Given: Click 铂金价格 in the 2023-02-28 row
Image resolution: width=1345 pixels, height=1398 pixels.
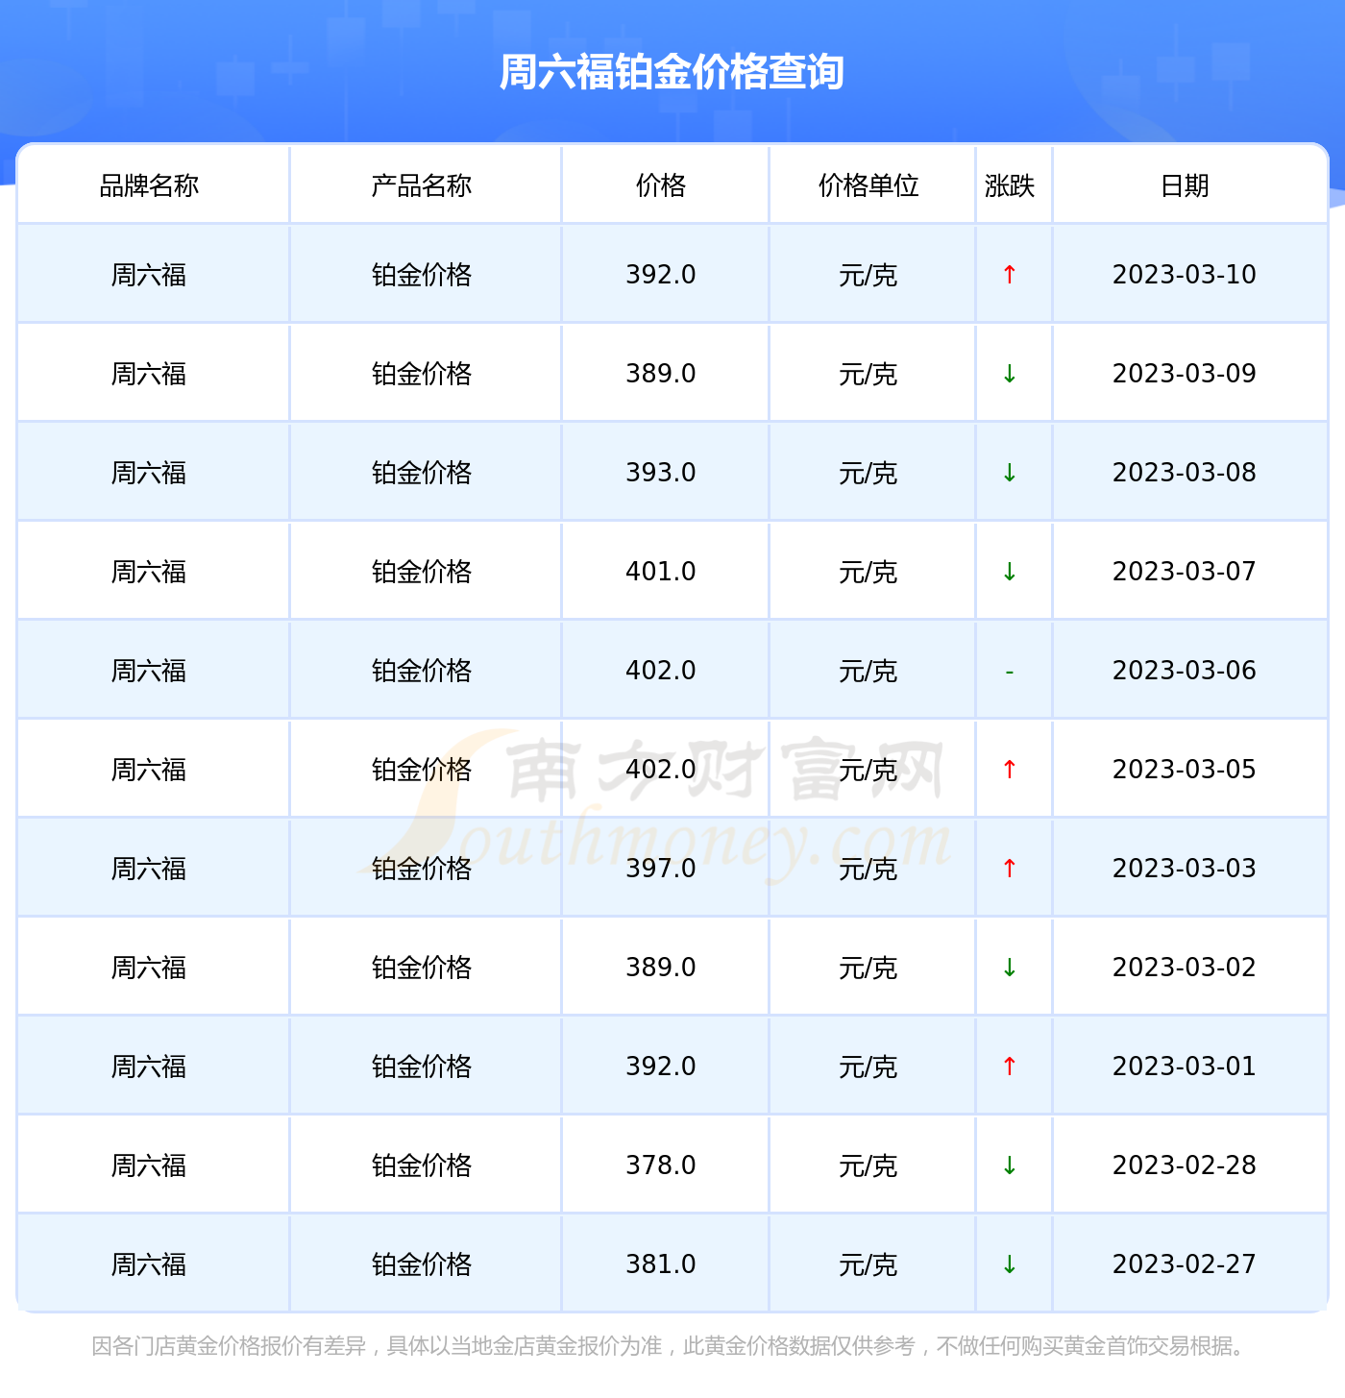Looking at the screenshot, I should coord(422,1166).
